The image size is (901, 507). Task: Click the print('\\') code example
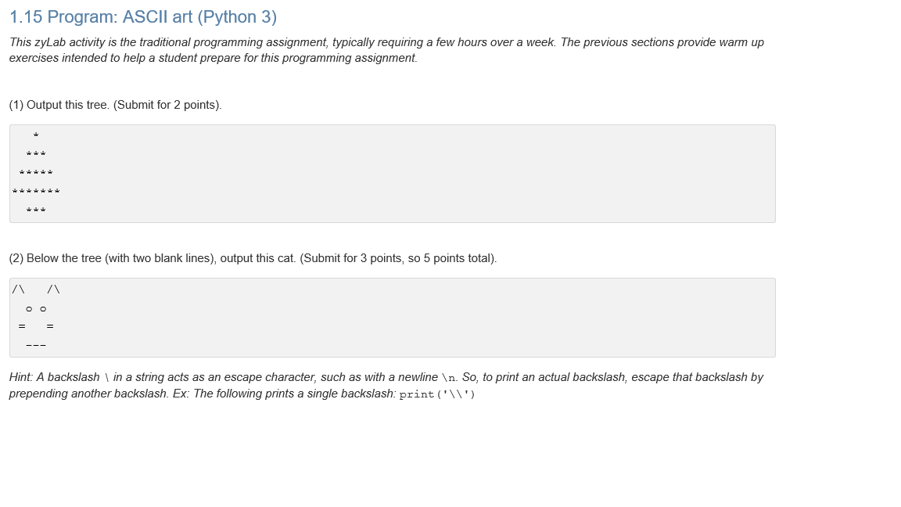437,394
